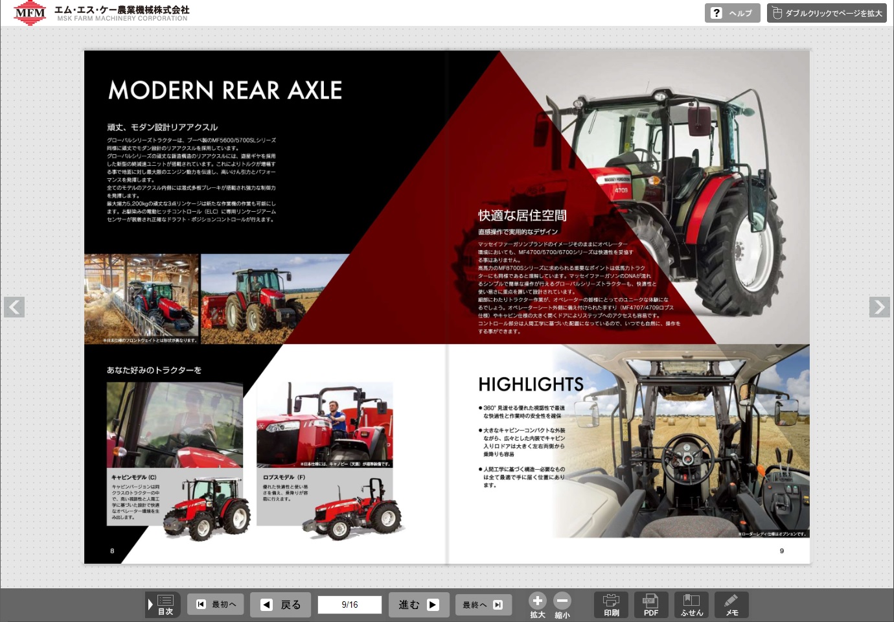Click the ダブルクリックでページを拡大 hint button
This screenshot has height=622, width=894.
click(827, 13)
